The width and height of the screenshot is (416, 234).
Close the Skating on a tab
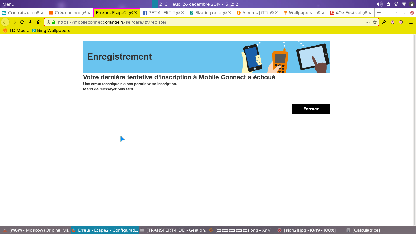(x=230, y=13)
